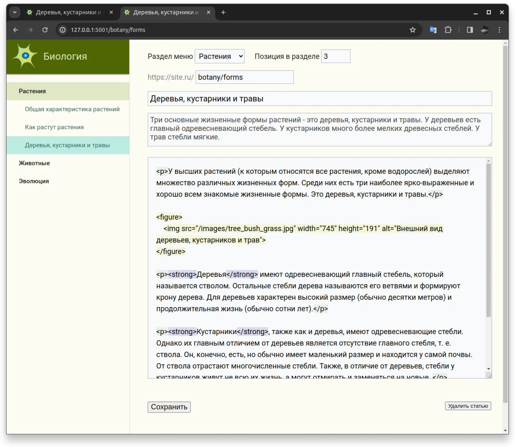Click the Сохранить button
The image size is (515, 447).
[169, 407]
